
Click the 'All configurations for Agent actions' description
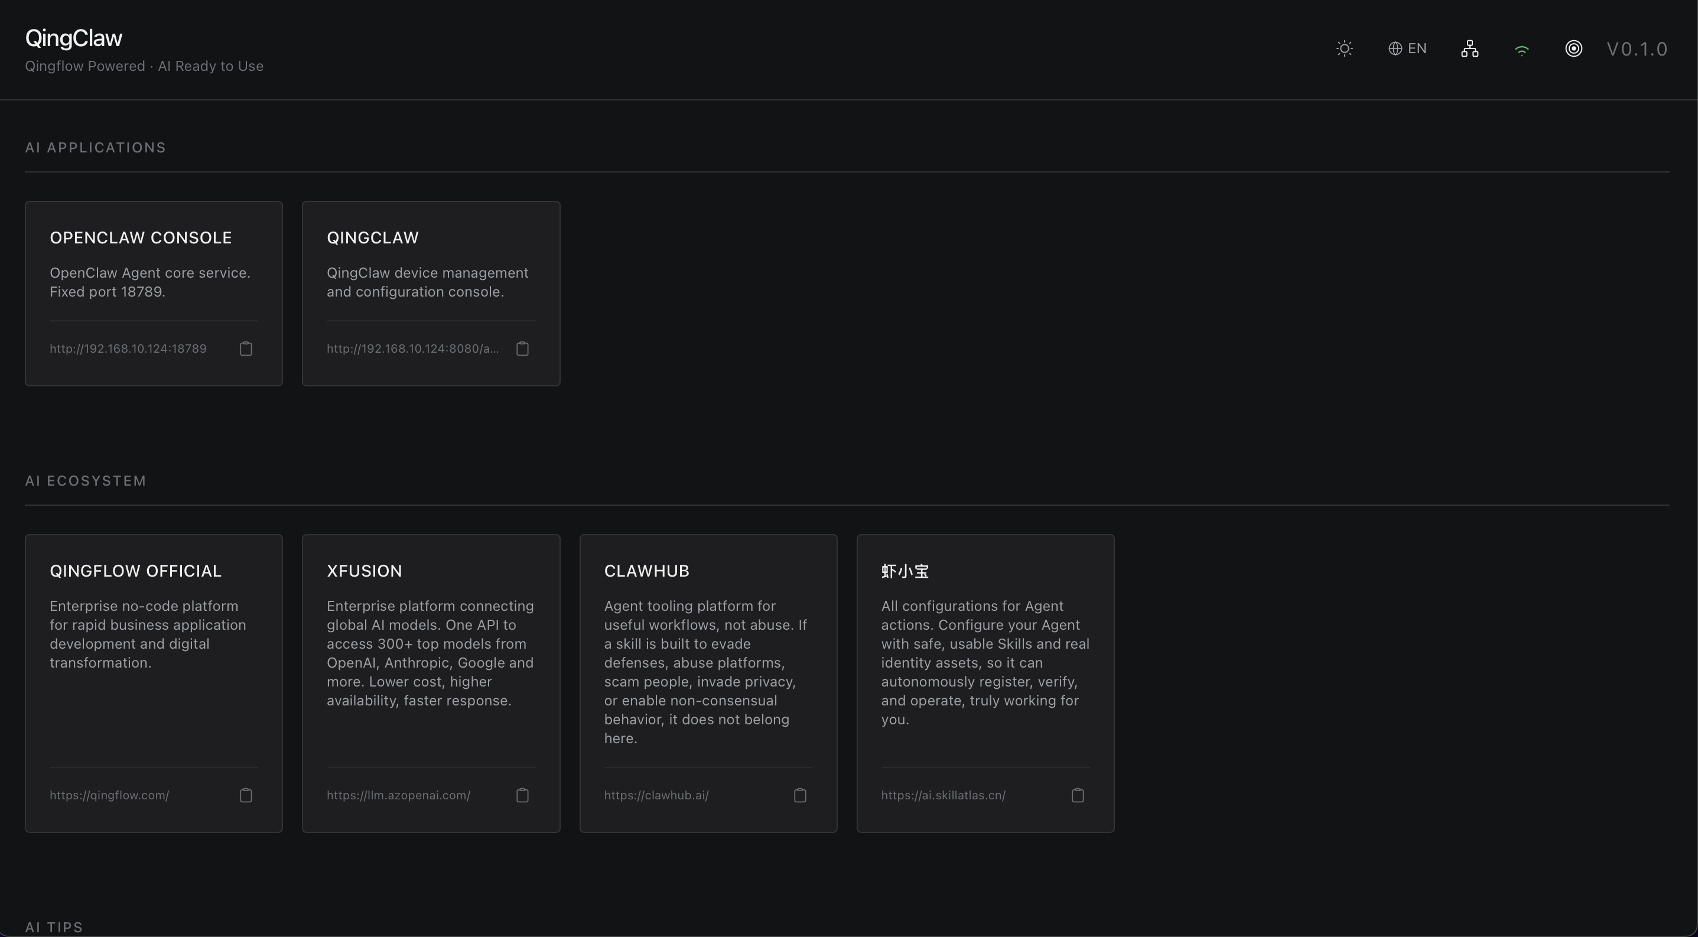(985, 663)
